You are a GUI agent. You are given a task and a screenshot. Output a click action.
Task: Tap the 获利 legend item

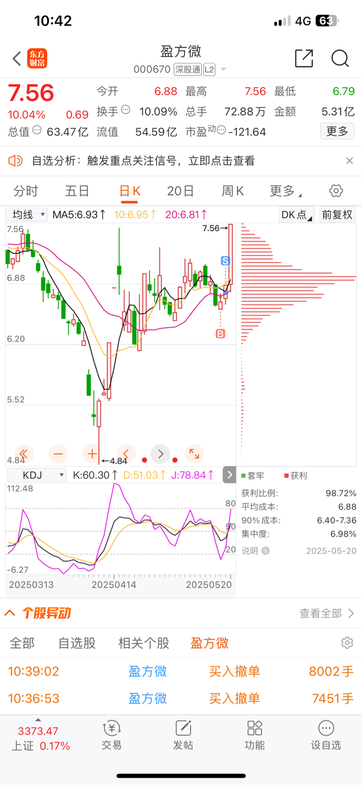point(296,476)
